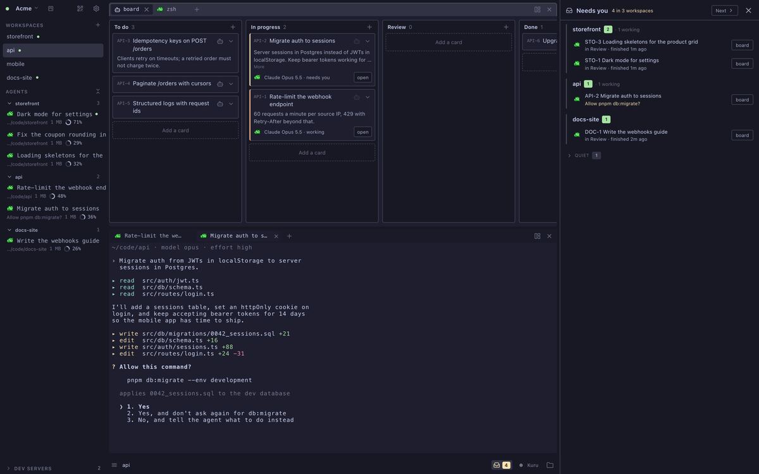Screen dimensions: 759x474
Task: Open the Migrate auth to sessions card
Action: (362, 78)
